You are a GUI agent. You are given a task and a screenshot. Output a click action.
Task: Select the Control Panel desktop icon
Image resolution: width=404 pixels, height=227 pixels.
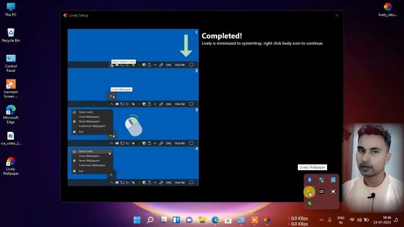(11, 63)
